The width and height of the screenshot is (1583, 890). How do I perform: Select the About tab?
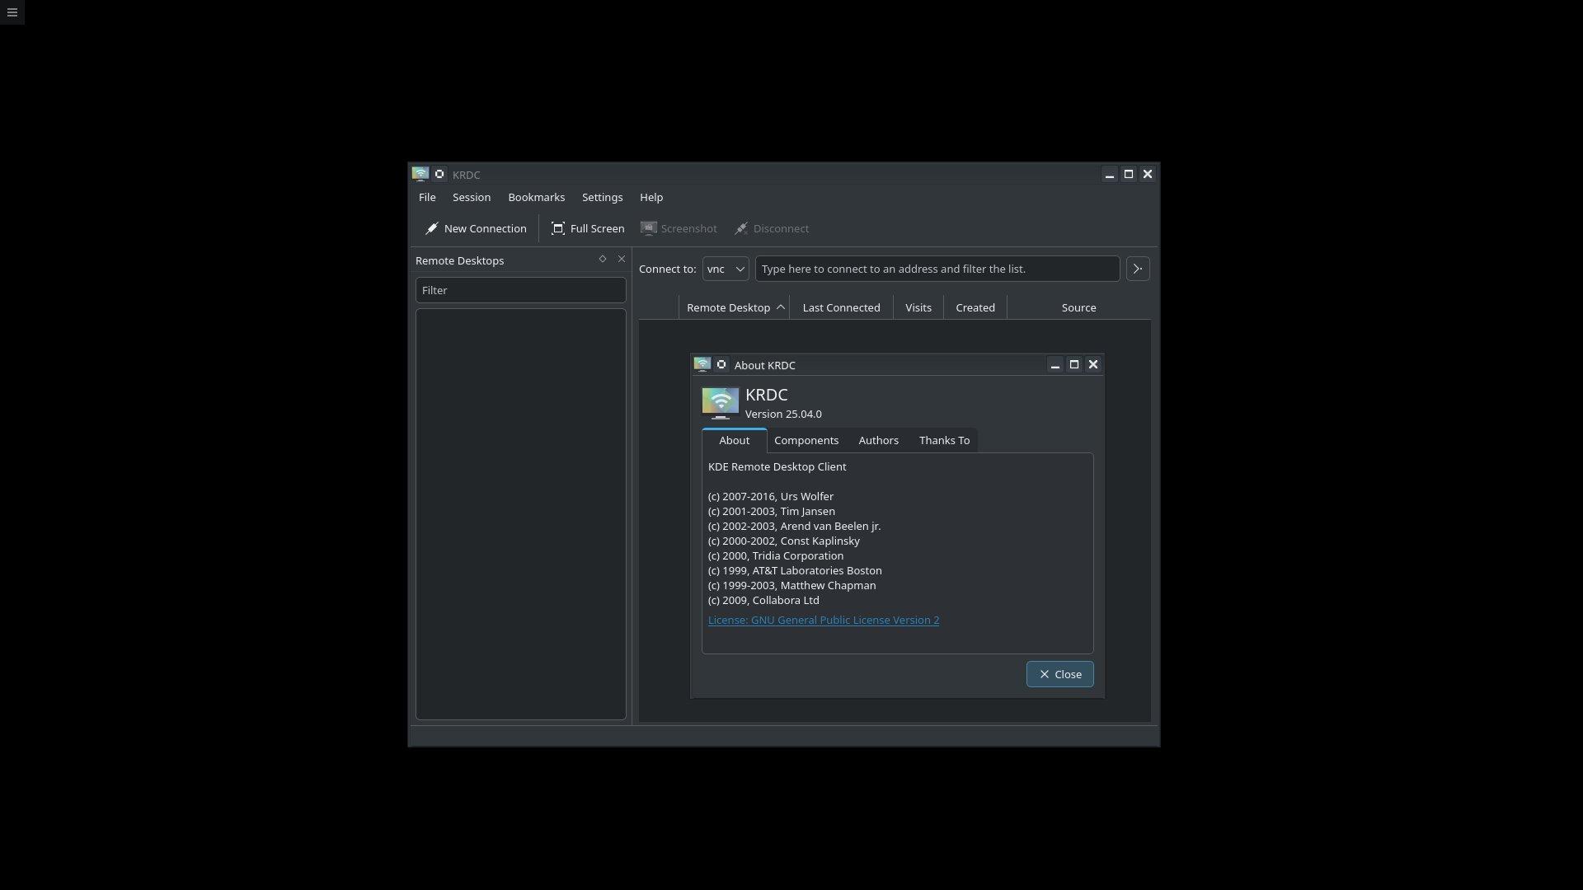(735, 440)
